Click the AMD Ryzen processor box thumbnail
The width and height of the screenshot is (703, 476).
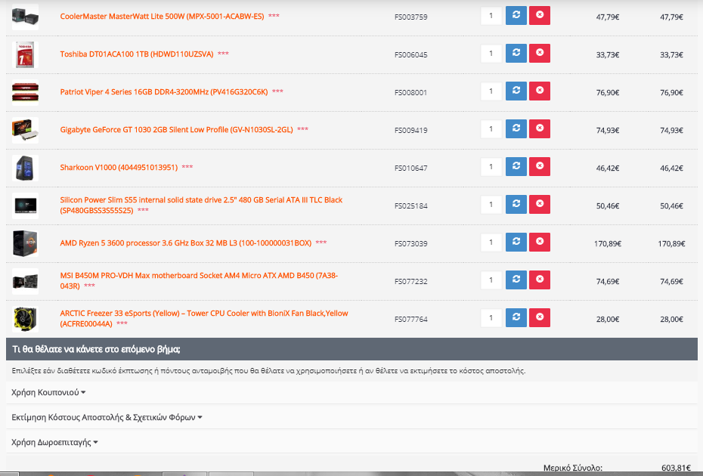pyautogui.click(x=25, y=243)
